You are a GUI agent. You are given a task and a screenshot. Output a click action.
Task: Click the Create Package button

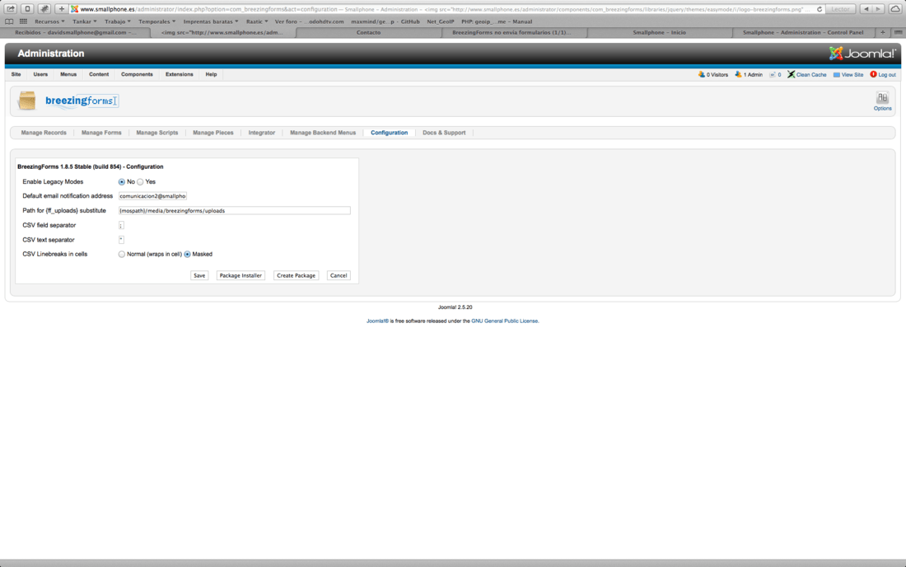[296, 276]
